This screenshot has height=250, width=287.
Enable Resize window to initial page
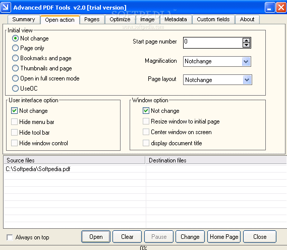pyautogui.click(x=146, y=121)
